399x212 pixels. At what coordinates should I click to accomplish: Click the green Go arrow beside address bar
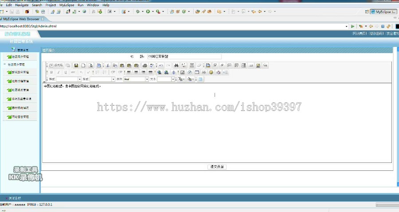[353, 26]
